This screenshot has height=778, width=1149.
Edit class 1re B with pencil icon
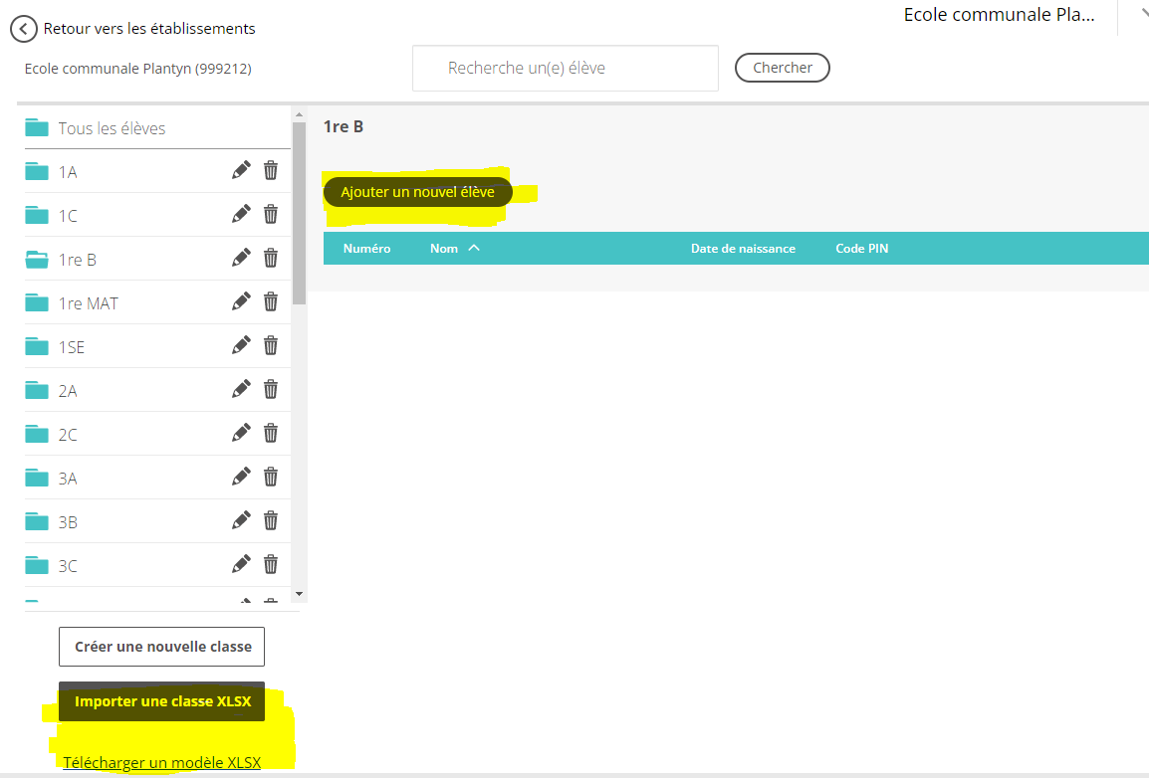[x=241, y=259]
